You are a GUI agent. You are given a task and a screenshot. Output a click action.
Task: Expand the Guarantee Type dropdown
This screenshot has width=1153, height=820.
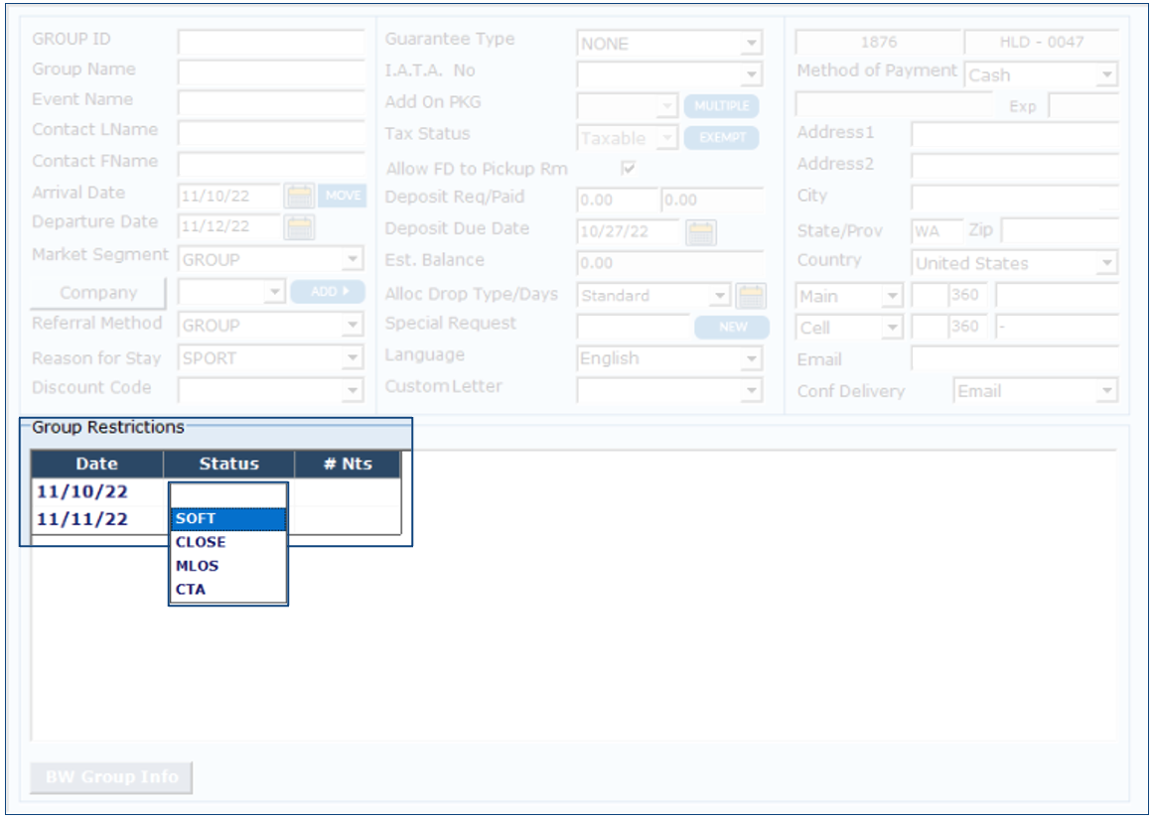coord(751,44)
